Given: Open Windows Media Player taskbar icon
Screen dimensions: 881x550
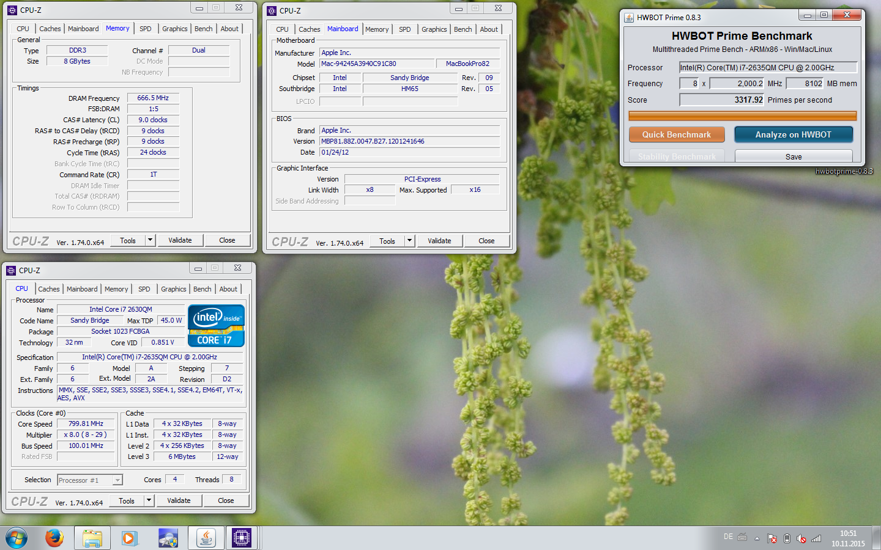Looking at the screenshot, I should click(128, 538).
